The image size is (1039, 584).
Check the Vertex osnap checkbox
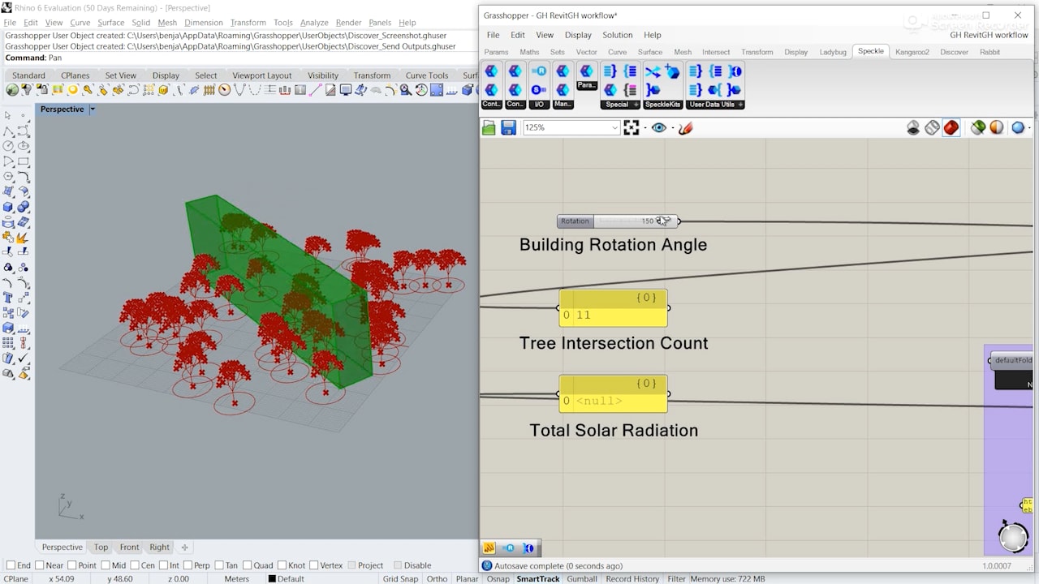pyautogui.click(x=313, y=565)
